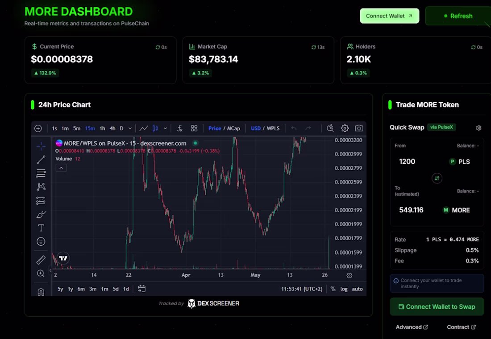Switch to the 1h timeframe
Screen dimensions: 491x339
pyautogui.click(x=102, y=128)
